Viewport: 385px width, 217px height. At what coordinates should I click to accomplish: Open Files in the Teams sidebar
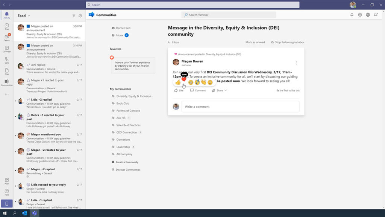click(7, 72)
